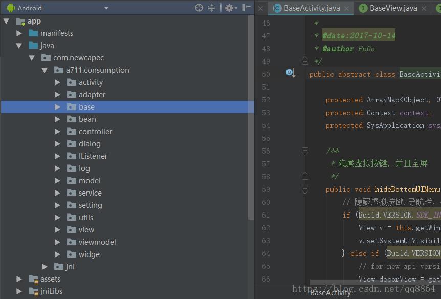Viewport: 441px width, 299px height.
Task: Collapse the a711.consumption package arrow
Action: (x=45, y=70)
